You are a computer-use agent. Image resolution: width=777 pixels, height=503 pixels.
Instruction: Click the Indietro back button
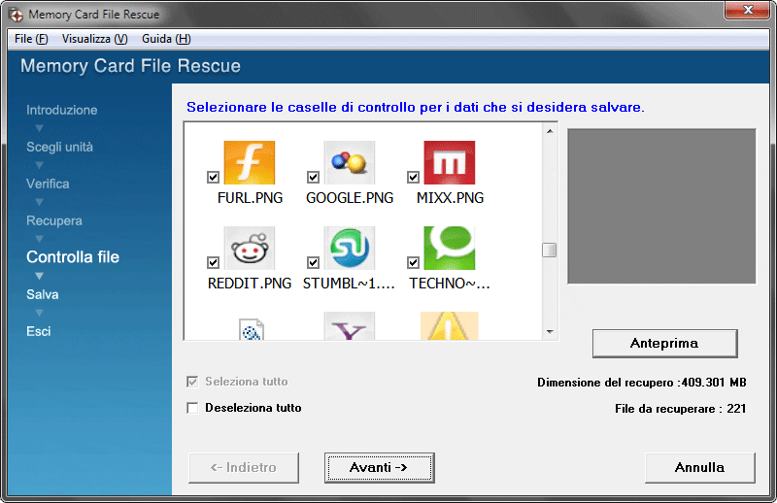pos(244,467)
